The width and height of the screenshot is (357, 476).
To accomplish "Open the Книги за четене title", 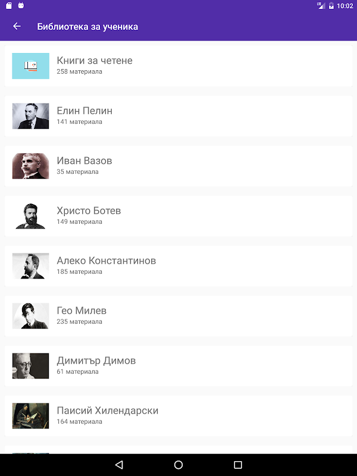I will 95,60.
